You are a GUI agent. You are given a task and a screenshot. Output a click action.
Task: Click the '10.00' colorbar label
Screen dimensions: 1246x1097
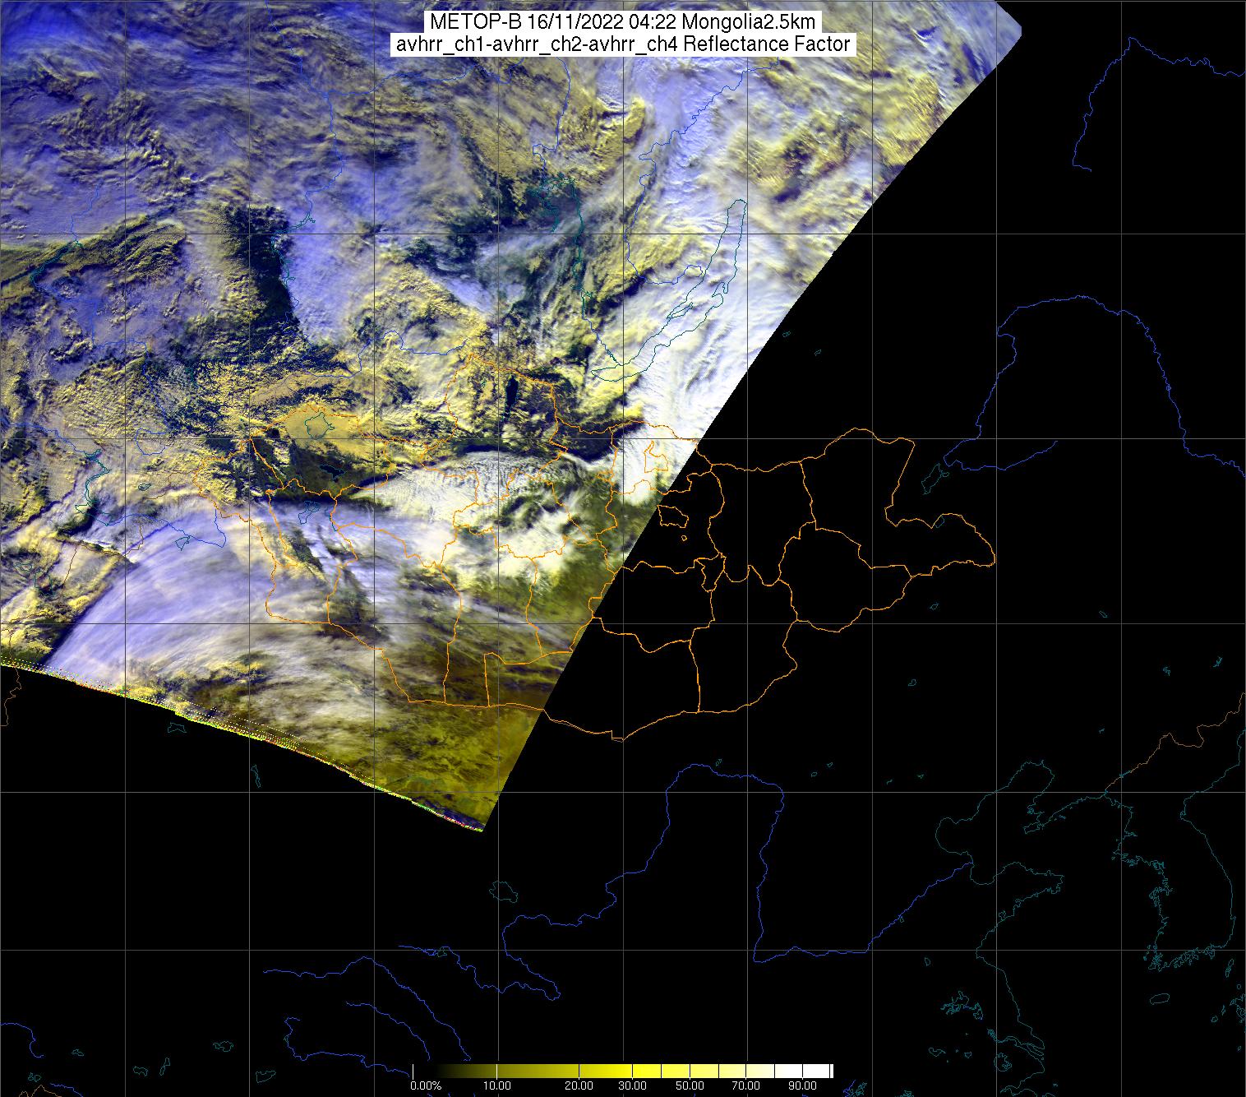coord(498,1085)
